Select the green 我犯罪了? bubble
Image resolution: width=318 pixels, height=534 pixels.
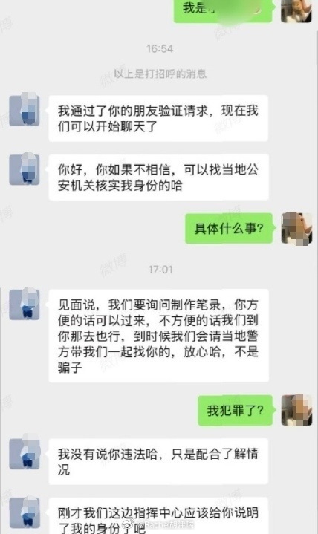[x=236, y=411]
